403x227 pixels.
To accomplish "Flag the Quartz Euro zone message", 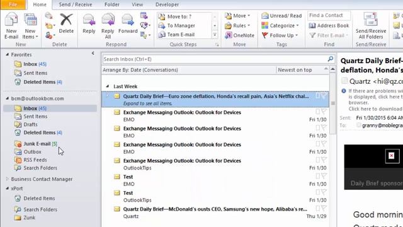I will (x=324, y=96).
